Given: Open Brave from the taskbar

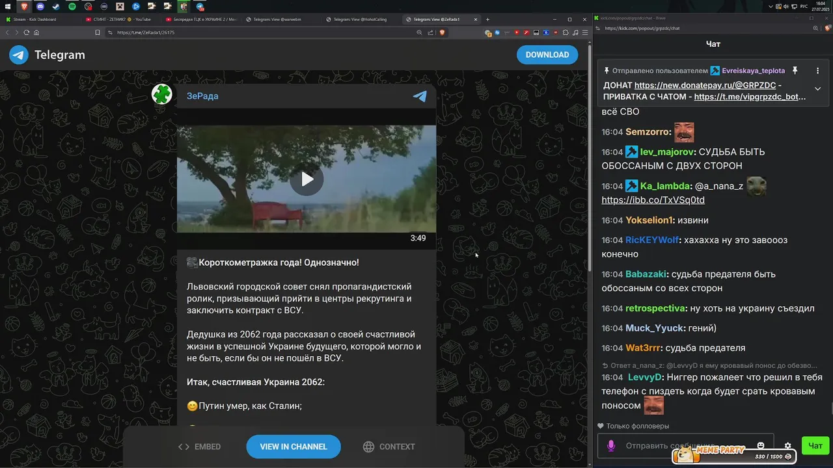Looking at the screenshot, I should (x=25, y=6).
